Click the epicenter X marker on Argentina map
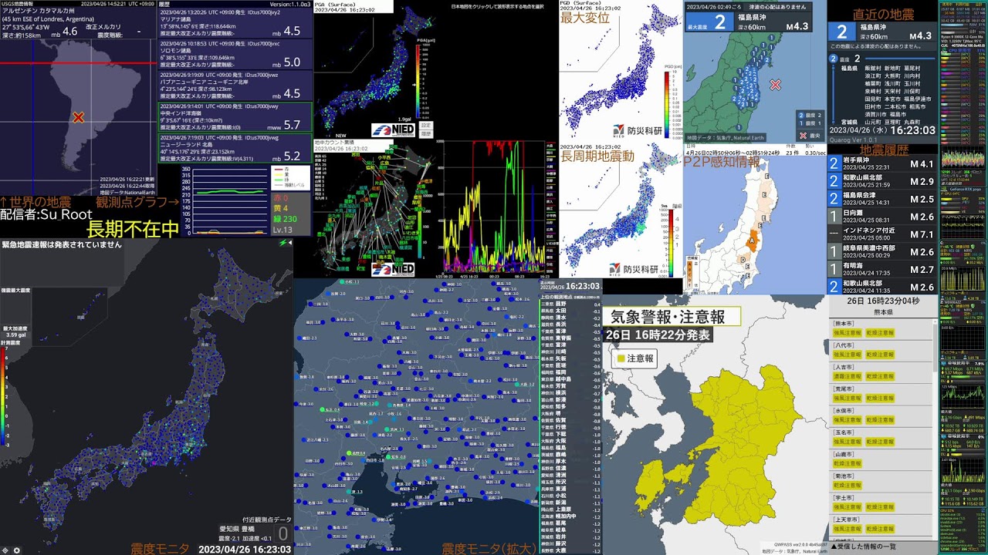988x555 pixels. [78, 118]
